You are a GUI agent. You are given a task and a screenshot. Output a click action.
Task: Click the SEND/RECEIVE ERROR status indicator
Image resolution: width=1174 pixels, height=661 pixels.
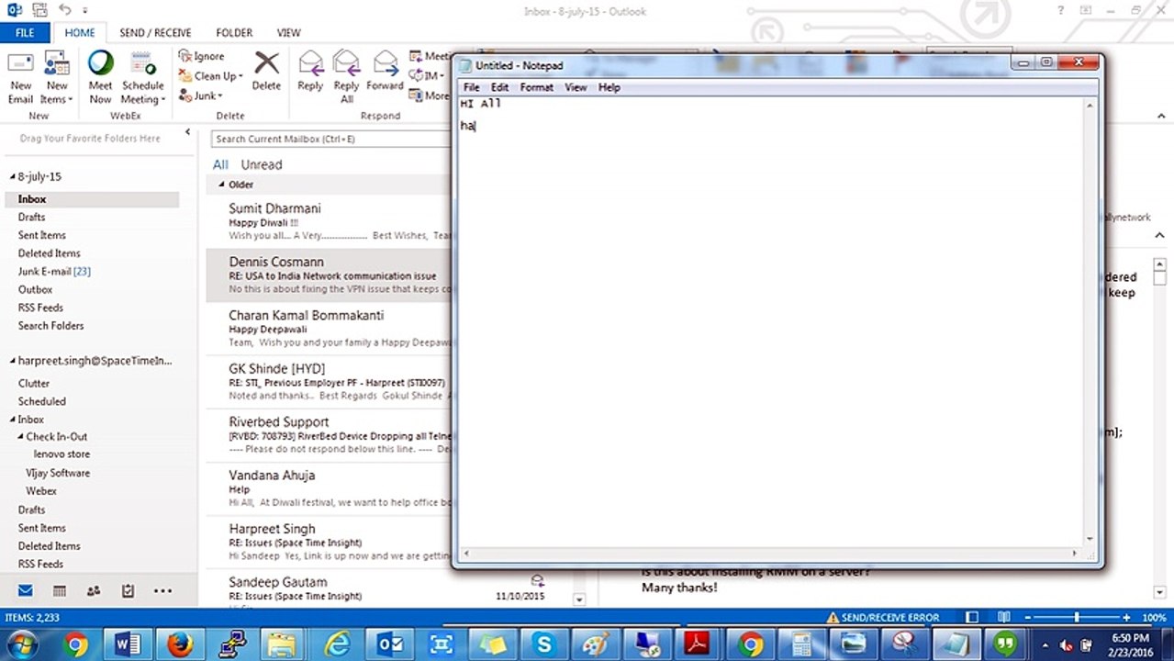tap(883, 618)
